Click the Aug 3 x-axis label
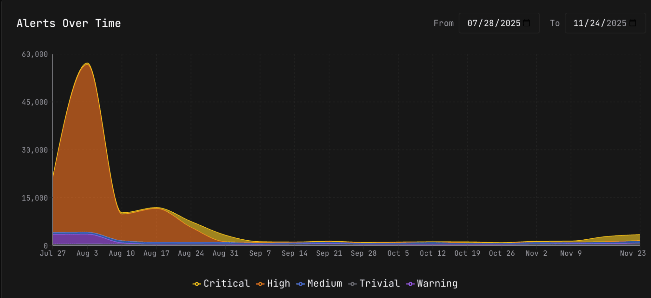 (87, 253)
